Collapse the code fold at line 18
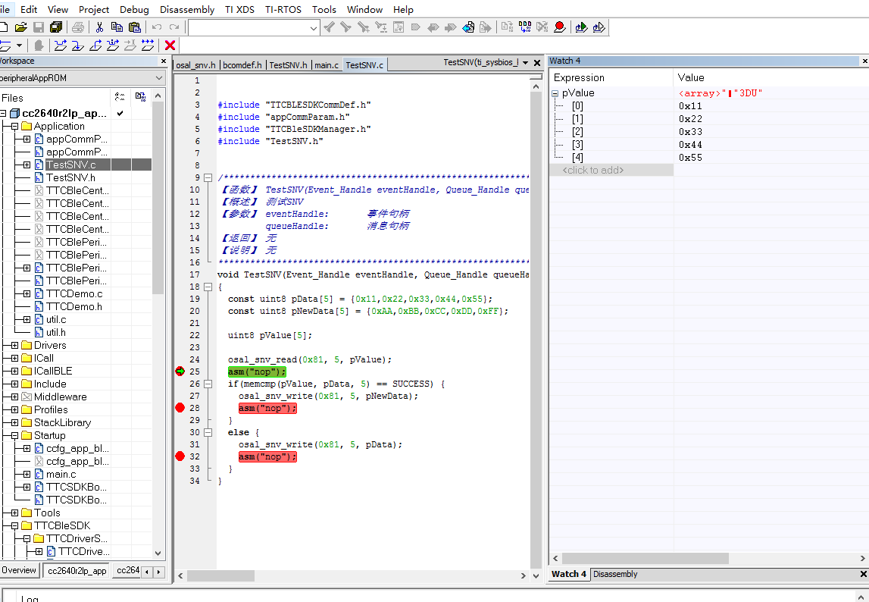Viewport: 869px width, 602px height. (x=208, y=287)
